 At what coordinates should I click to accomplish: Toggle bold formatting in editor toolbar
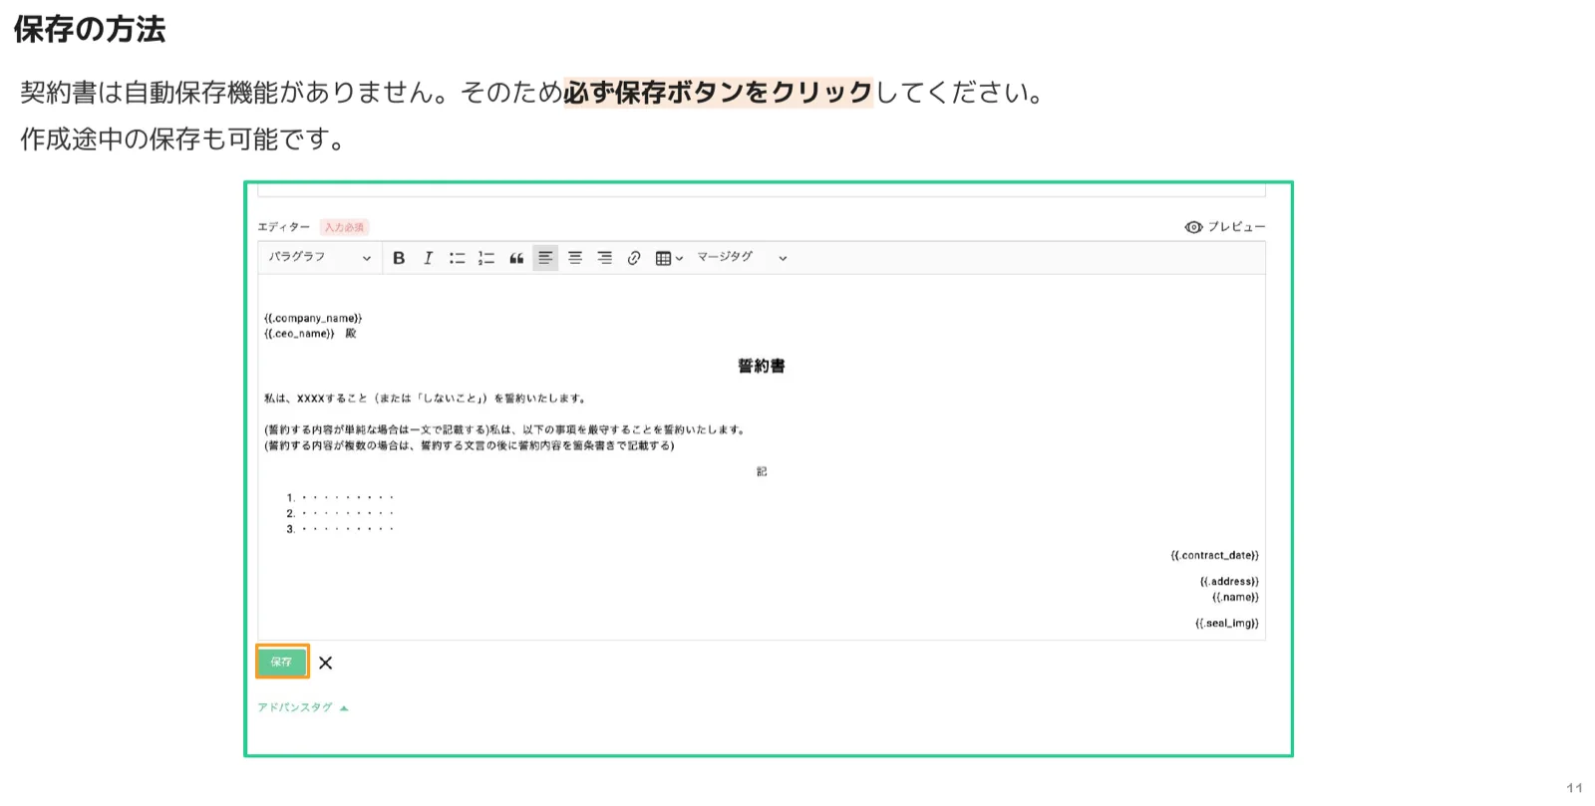[399, 258]
